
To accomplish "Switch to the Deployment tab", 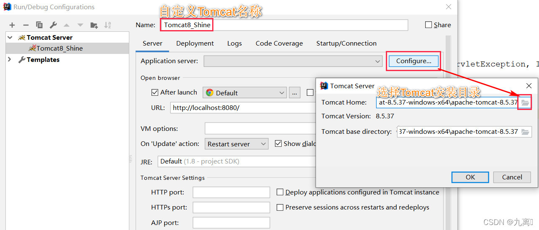I will click(x=195, y=43).
